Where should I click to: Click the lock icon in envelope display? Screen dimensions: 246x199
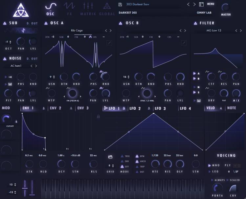coord(98,116)
